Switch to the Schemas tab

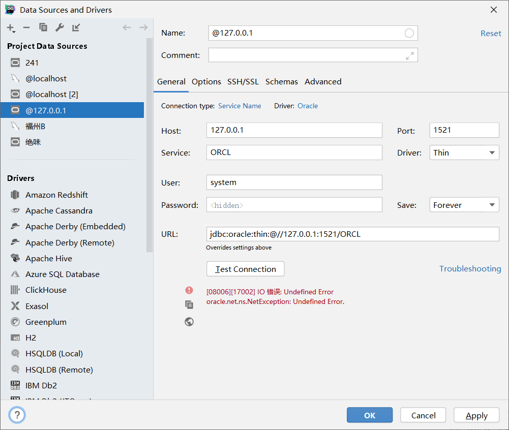[281, 82]
